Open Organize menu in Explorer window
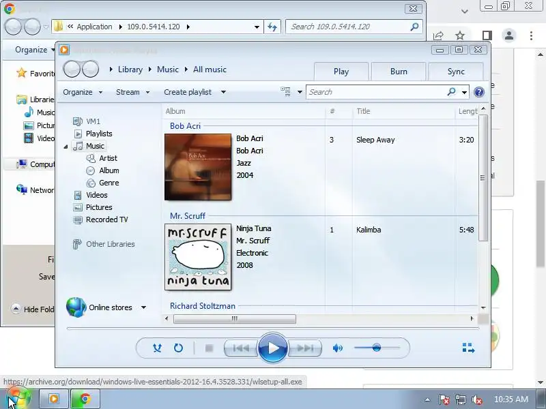The image size is (546, 409). pos(35,50)
